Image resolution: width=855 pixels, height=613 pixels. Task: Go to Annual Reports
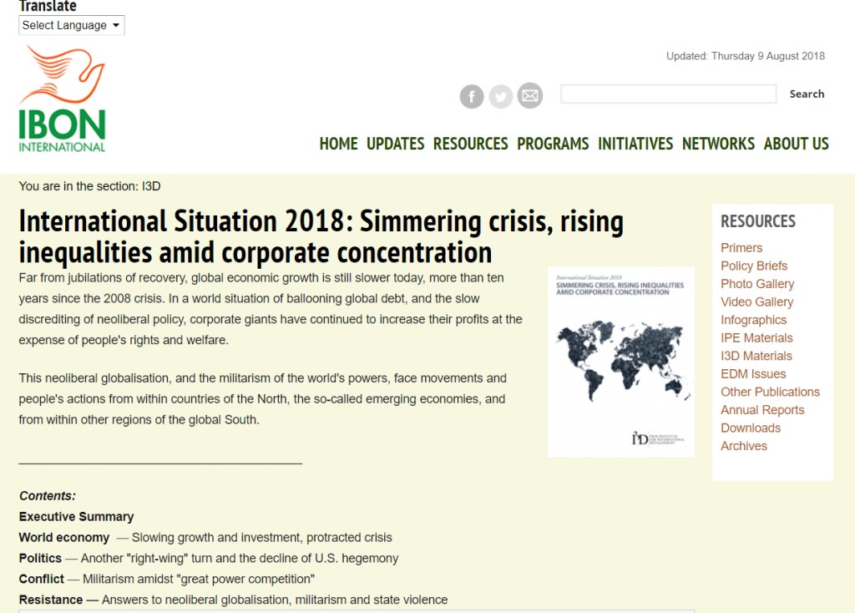pyautogui.click(x=762, y=410)
